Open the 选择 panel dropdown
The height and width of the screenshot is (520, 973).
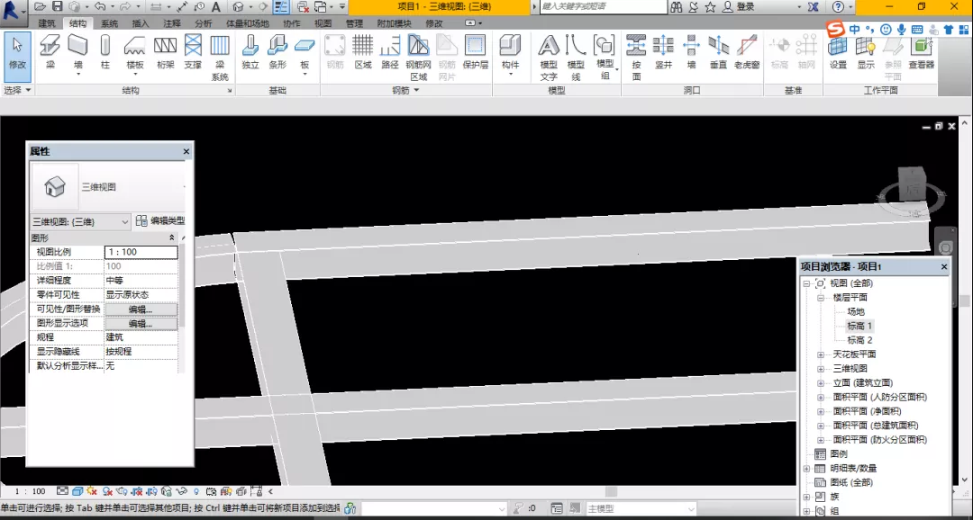(x=17, y=91)
